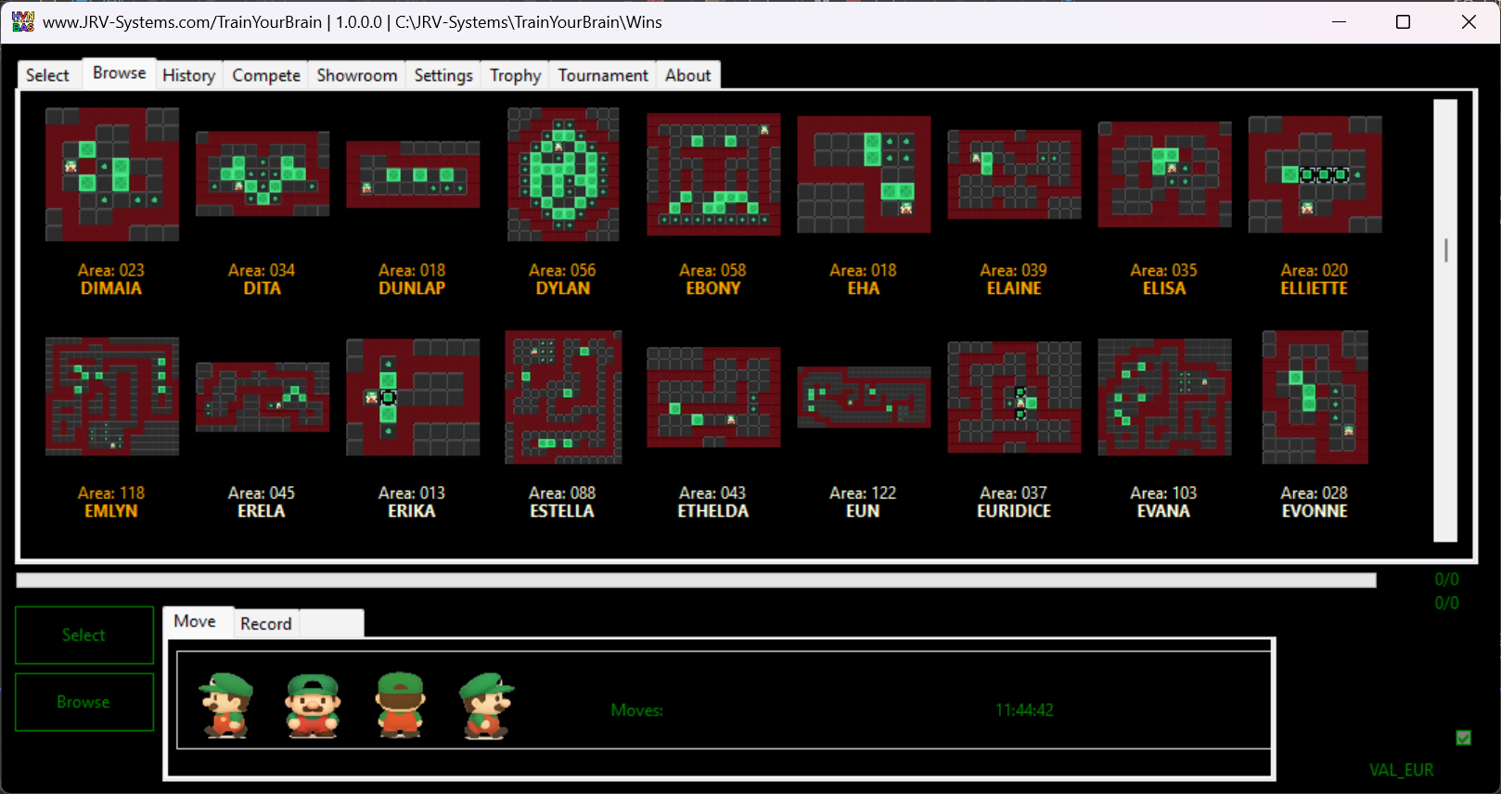Click the VAL_EUR label
Screen dimensions: 1501x794
pos(1402,770)
